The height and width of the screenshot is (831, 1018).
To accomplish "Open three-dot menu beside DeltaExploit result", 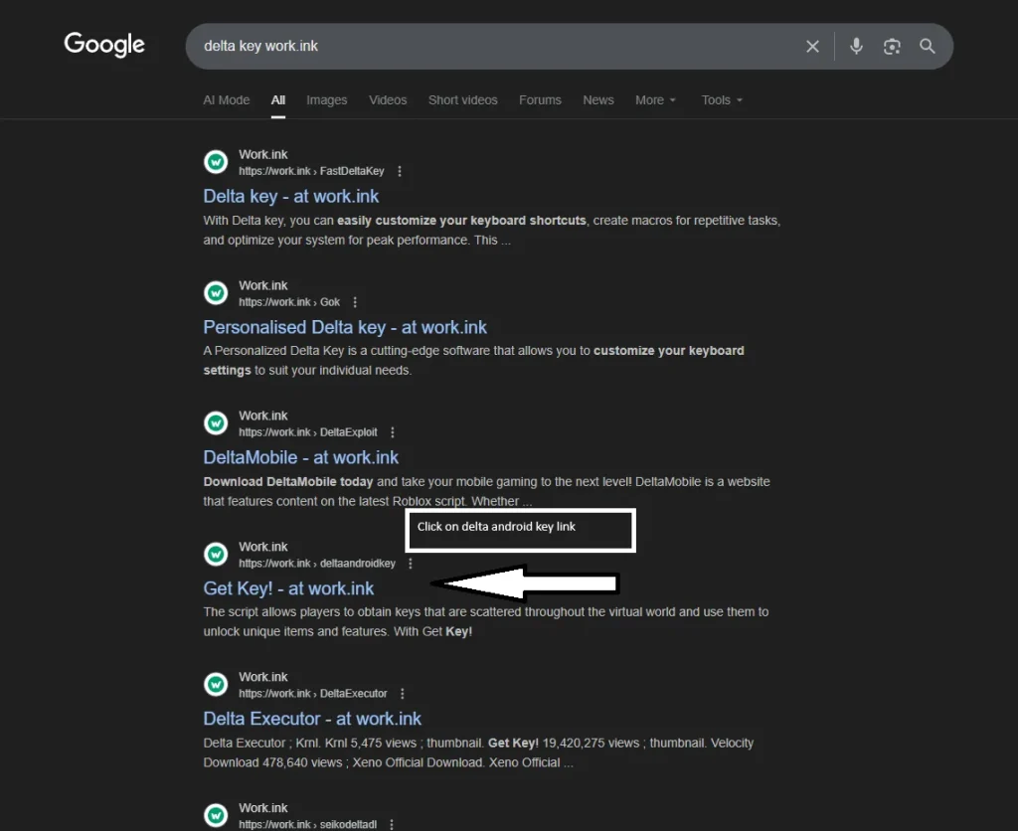I will pyautogui.click(x=393, y=432).
